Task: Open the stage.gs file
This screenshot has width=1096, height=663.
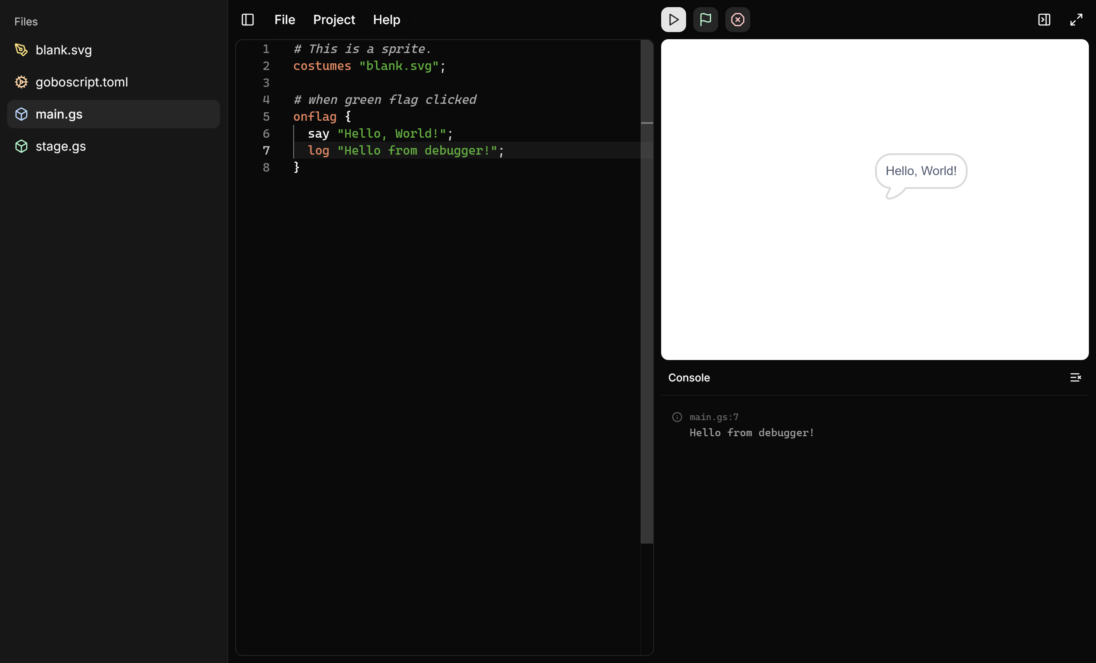Action: [61, 146]
